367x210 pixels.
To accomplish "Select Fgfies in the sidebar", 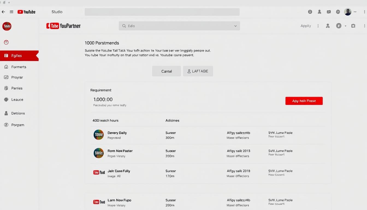I will [x=19, y=56].
